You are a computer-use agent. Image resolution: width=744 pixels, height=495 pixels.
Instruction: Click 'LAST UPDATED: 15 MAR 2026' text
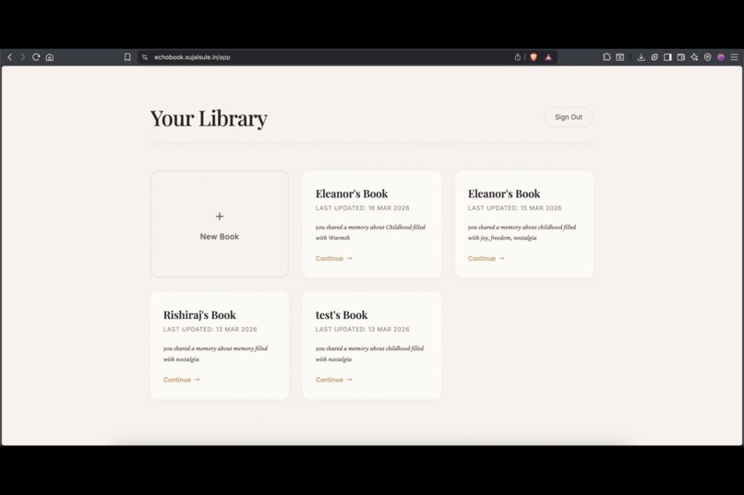514,208
